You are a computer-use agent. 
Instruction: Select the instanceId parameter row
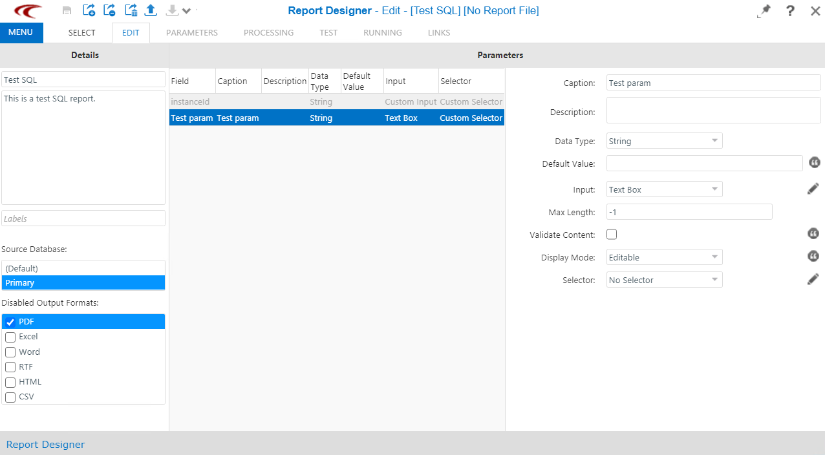[x=259, y=101]
